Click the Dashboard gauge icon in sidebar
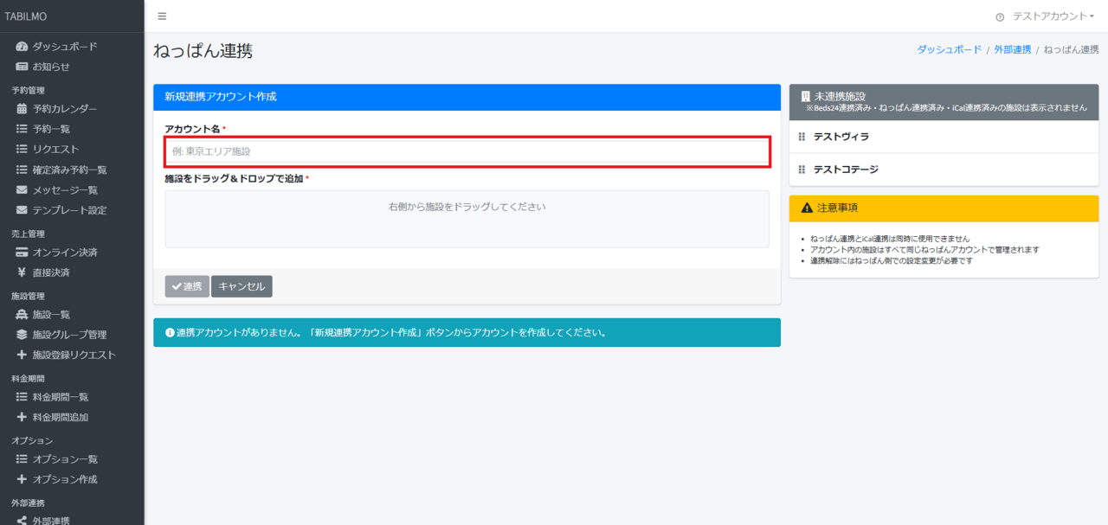The image size is (1108, 525). pos(22,47)
